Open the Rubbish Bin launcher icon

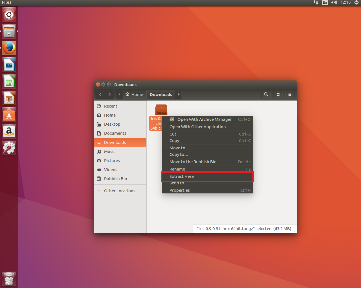(9, 279)
